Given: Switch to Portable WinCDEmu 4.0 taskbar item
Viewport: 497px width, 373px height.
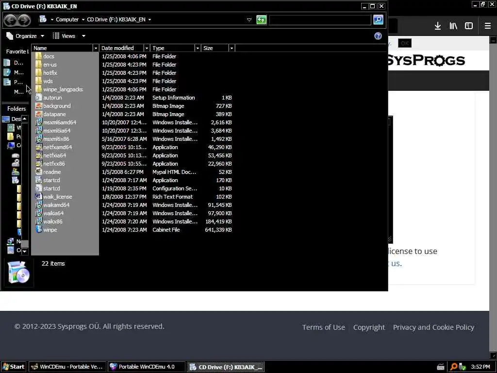Looking at the screenshot, I should [x=146, y=367].
